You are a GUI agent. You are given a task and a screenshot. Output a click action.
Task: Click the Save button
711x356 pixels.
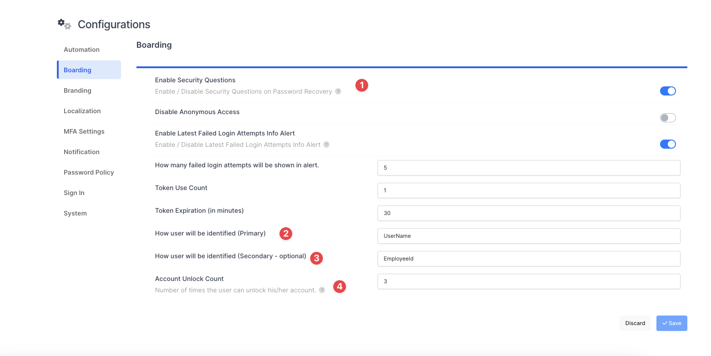pos(671,323)
